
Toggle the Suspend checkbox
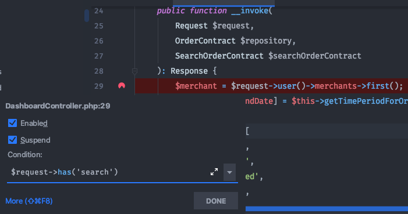(x=12, y=140)
